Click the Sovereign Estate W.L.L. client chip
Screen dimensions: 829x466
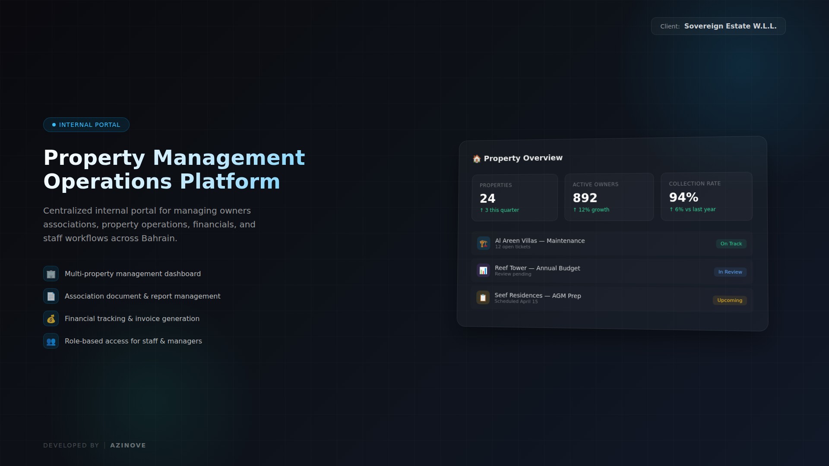click(x=718, y=26)
